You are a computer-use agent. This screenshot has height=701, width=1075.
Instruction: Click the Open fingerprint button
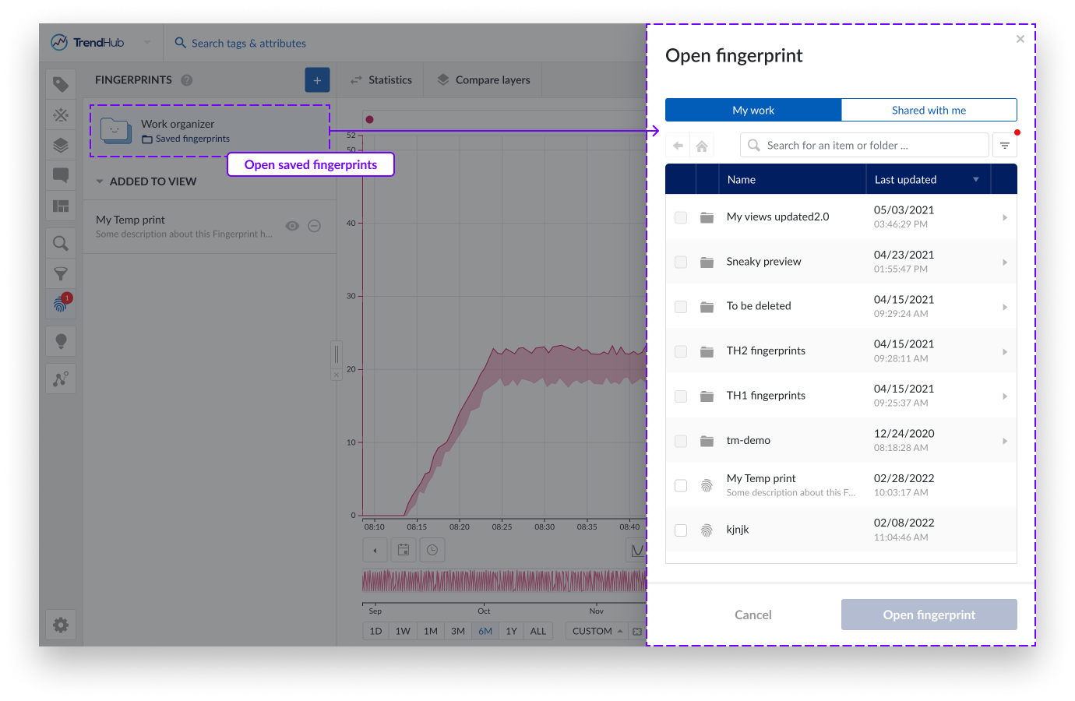pos(929,615)
